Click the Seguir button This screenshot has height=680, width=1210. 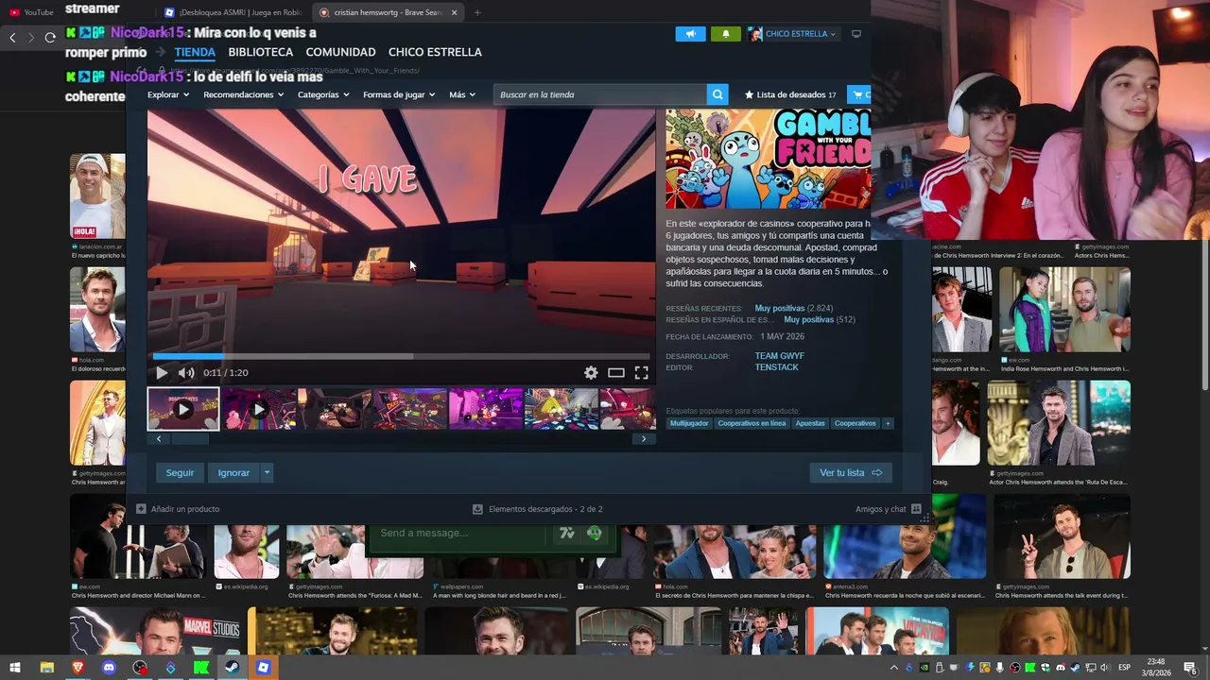180,472
